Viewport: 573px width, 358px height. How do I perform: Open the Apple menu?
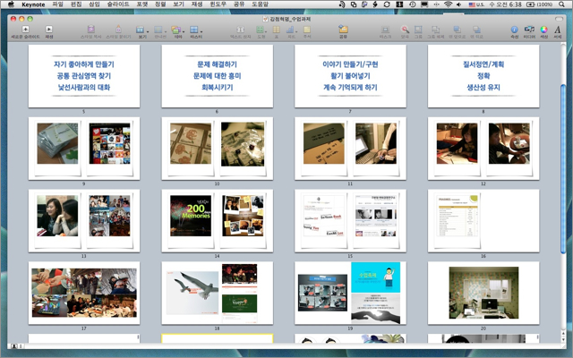pos(11,4)
